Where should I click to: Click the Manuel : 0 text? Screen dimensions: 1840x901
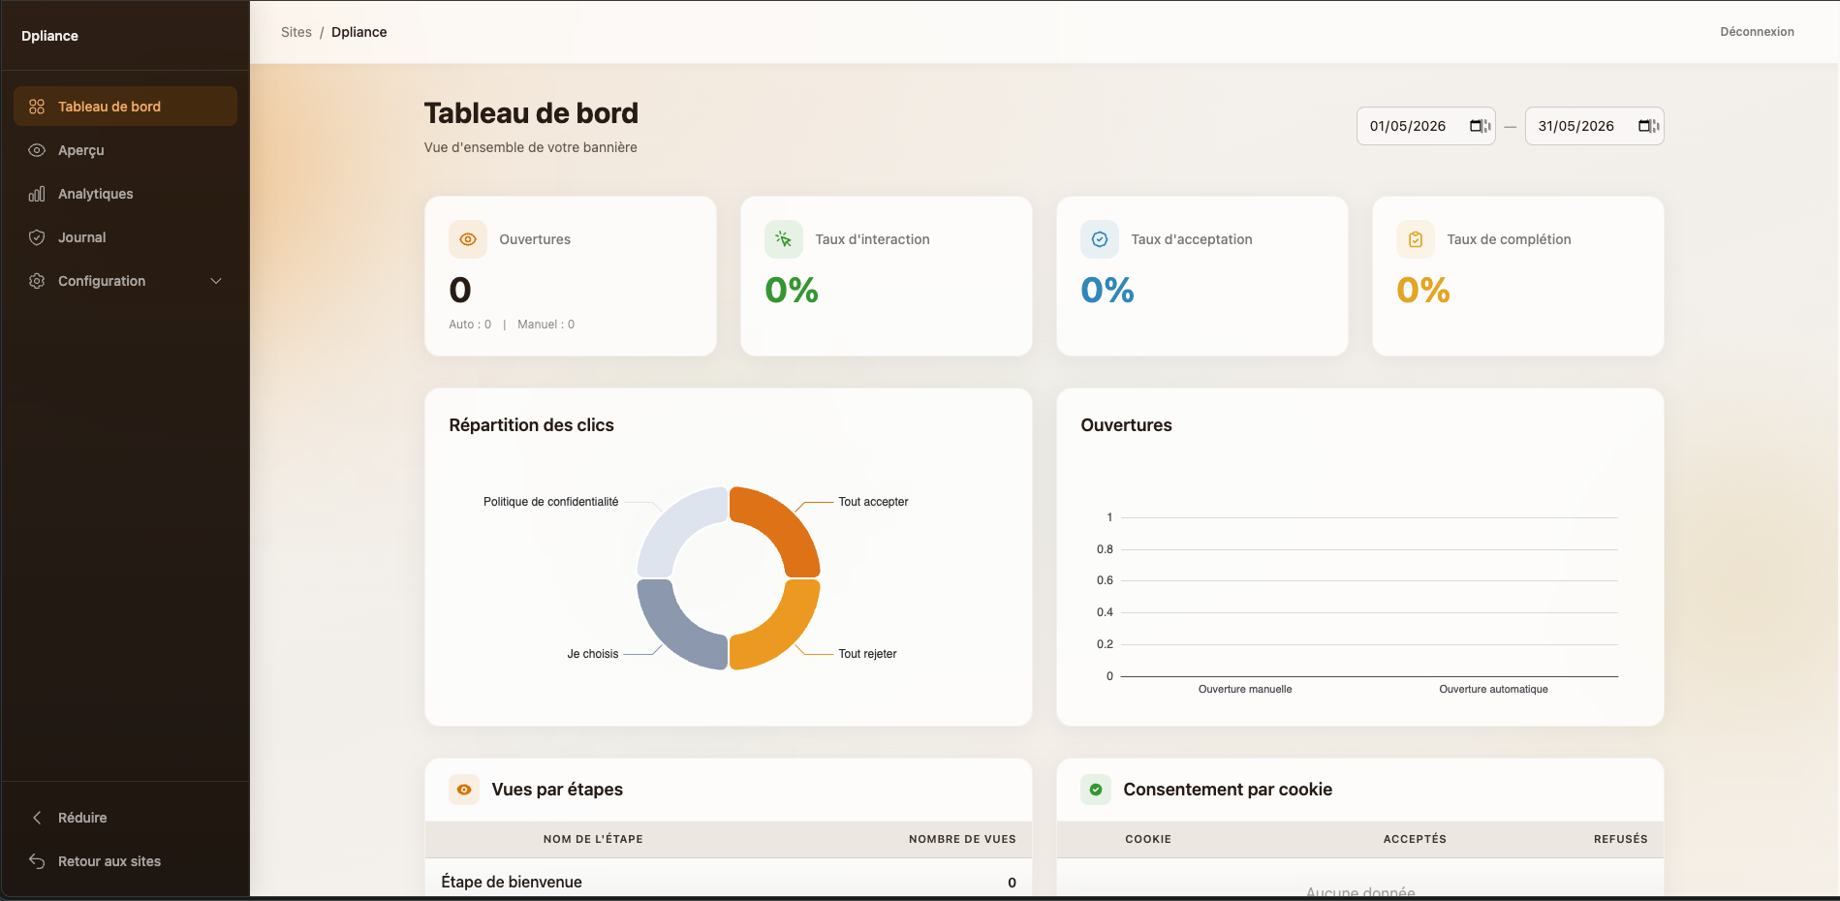[x=546, y=325]
